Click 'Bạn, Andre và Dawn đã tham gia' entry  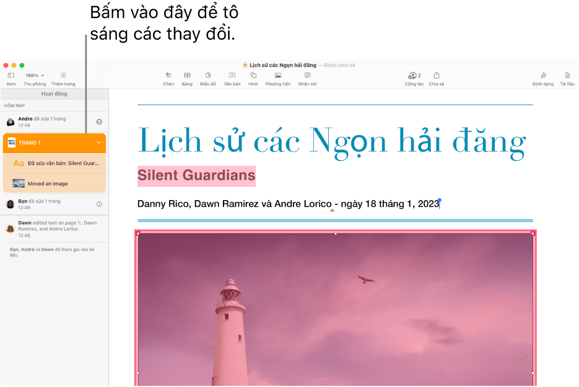tap(52, 252)
